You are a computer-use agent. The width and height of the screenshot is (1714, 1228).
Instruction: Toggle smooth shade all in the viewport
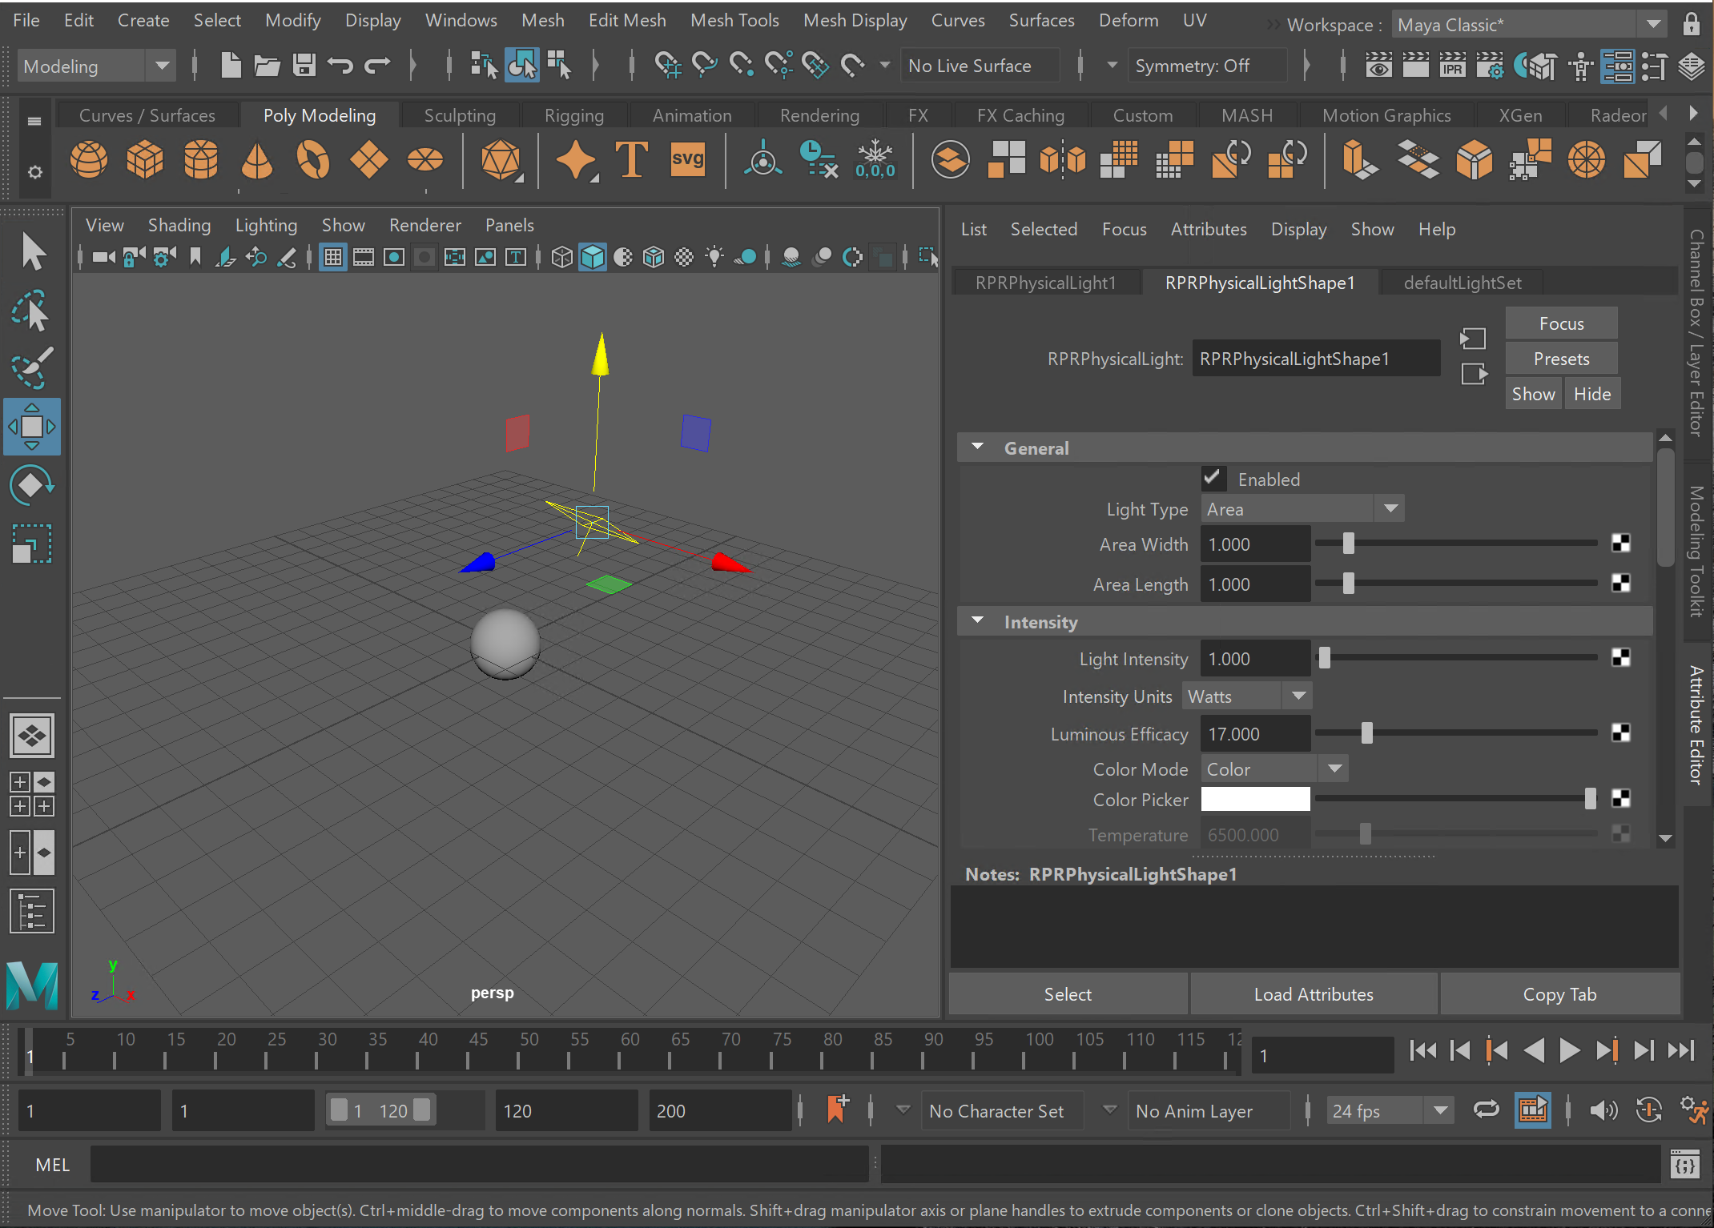(x=592, y=257)
